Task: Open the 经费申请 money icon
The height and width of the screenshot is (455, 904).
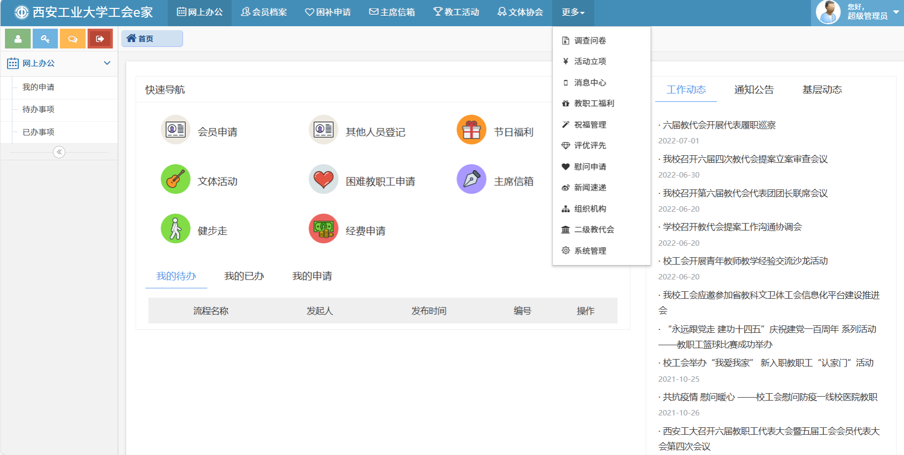Action: pos(323,228)
